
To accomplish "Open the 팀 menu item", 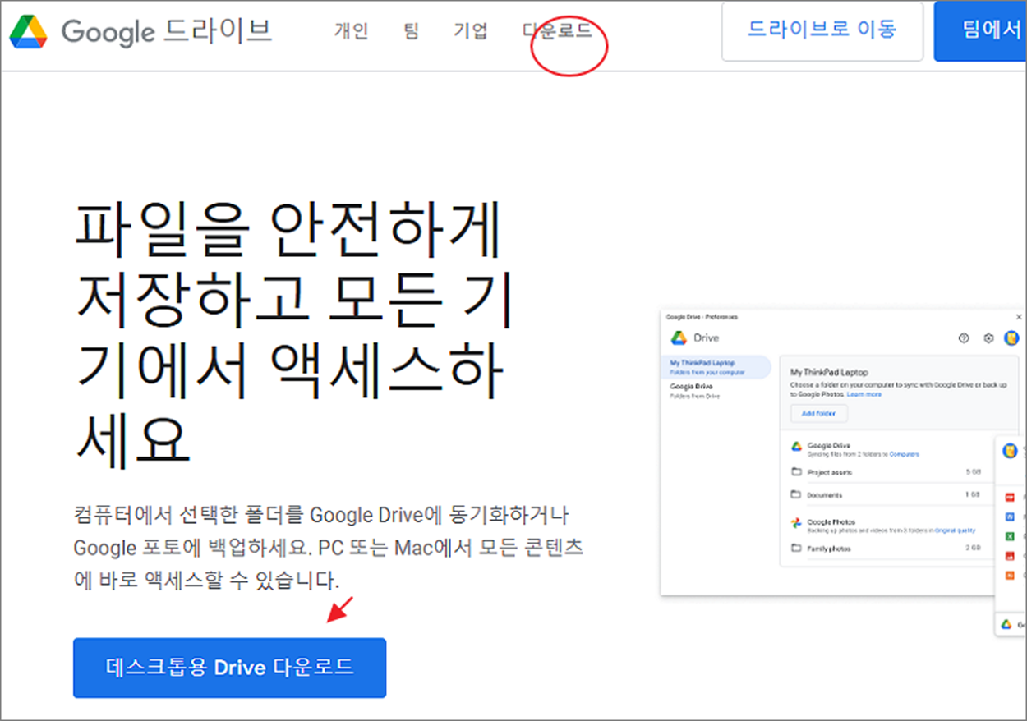I will click(411, 31).
